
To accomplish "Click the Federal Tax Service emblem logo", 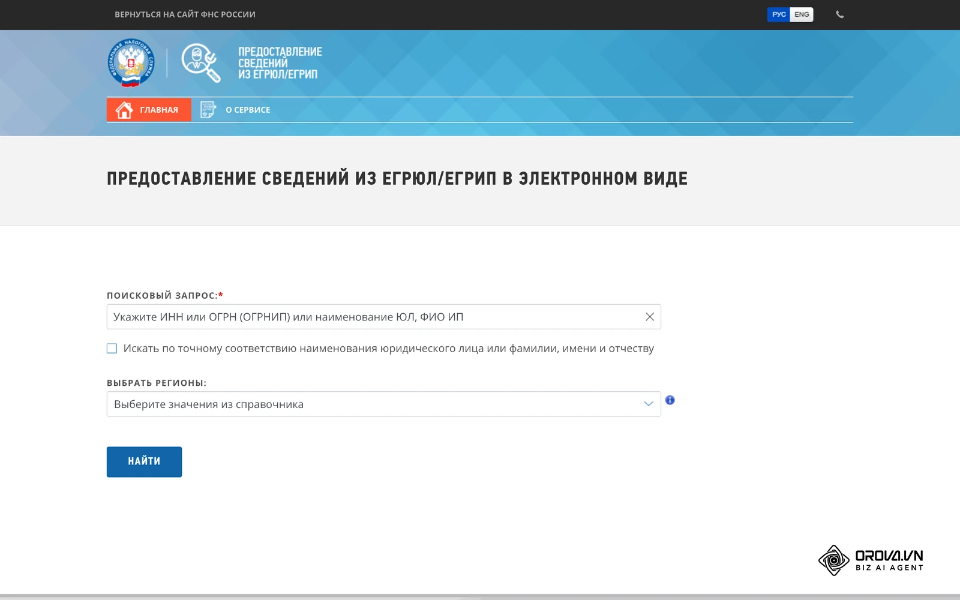I will pyautogui.click(x=131, y=62).
